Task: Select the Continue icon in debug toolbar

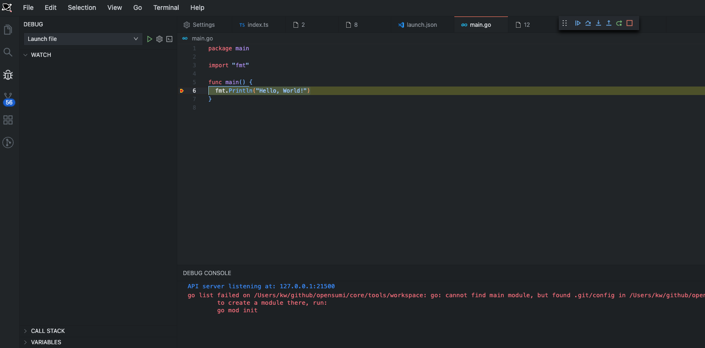Action: click(578, 23)
